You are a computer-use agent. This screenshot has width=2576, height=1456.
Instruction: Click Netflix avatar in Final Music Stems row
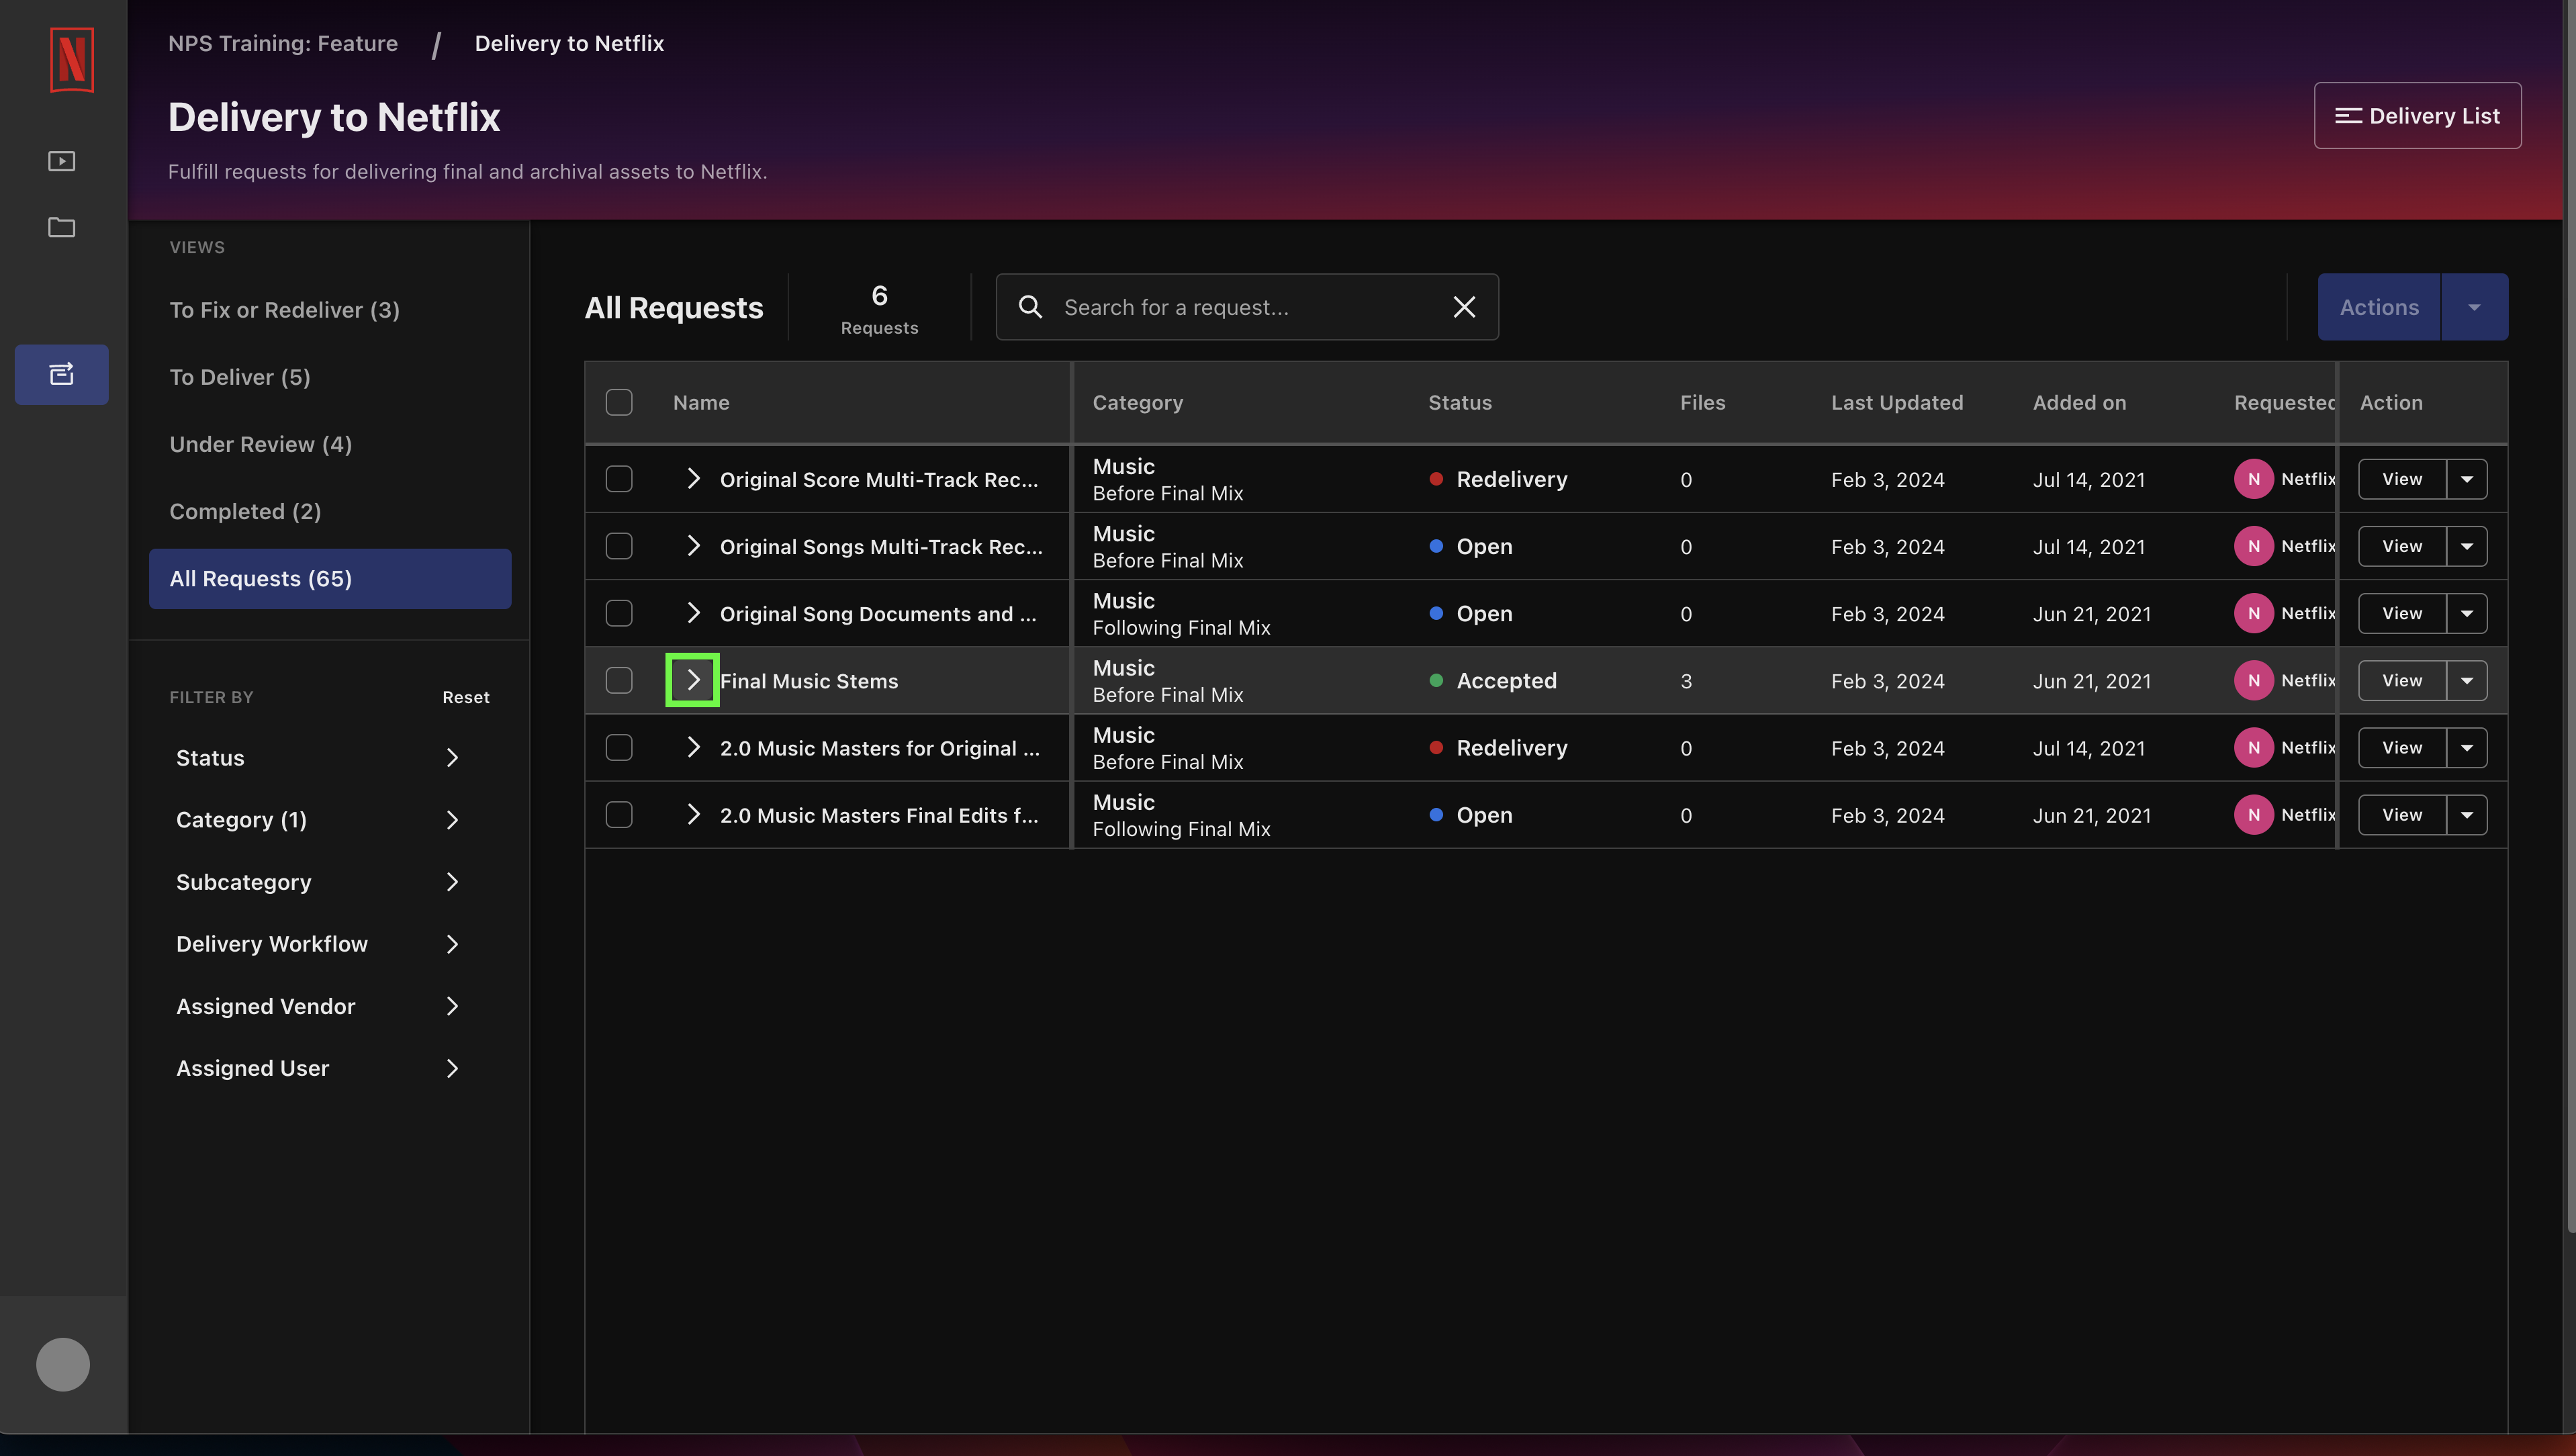[2253, 680]
